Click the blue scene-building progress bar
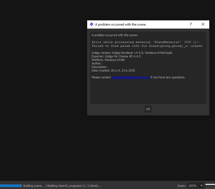Screen dimensions: 215x189 point(11,186)
